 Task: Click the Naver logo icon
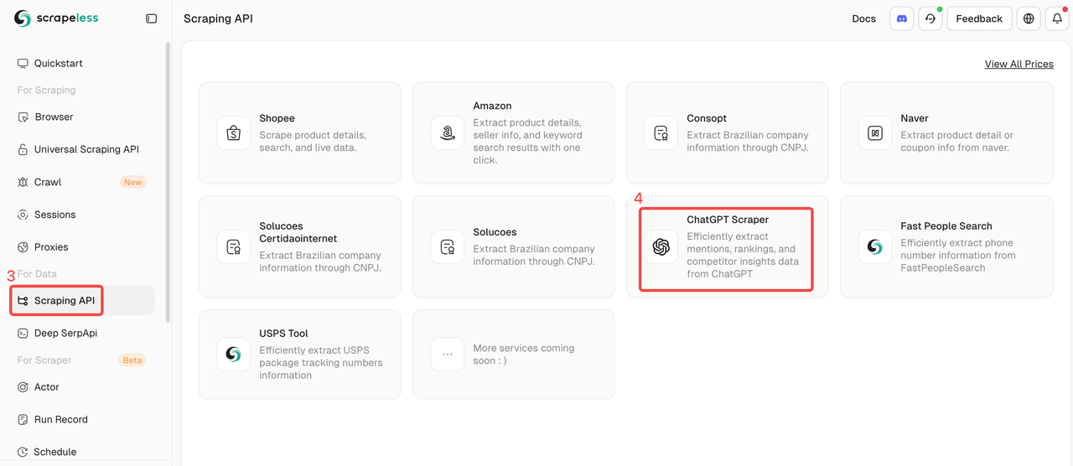tap(875, 133)
